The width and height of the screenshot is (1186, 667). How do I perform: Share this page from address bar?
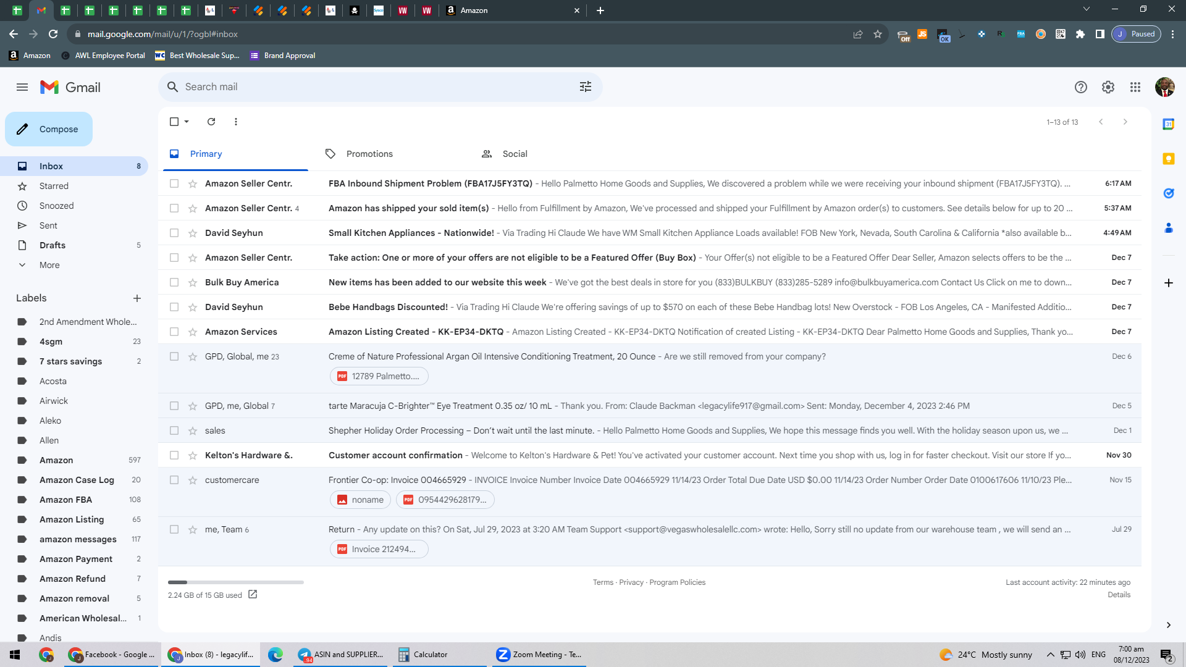click(x=858, y=34)
